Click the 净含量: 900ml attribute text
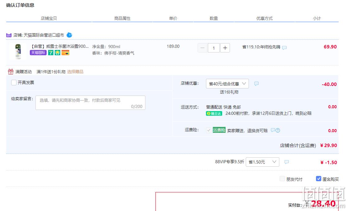Screen dimensions: 348x211 pyautogui.click(x=106, y=47)
